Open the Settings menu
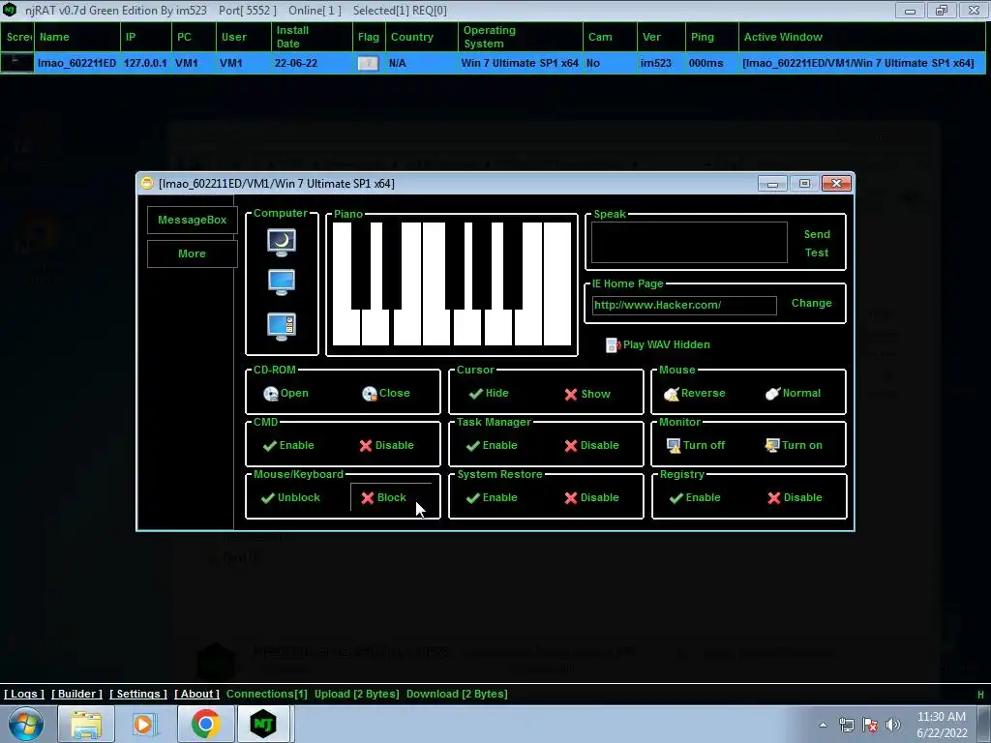 point(138,694)
